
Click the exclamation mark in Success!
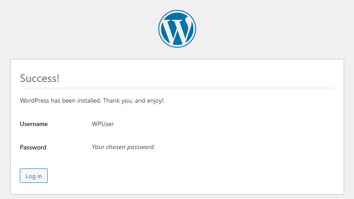tap(58, 78)
